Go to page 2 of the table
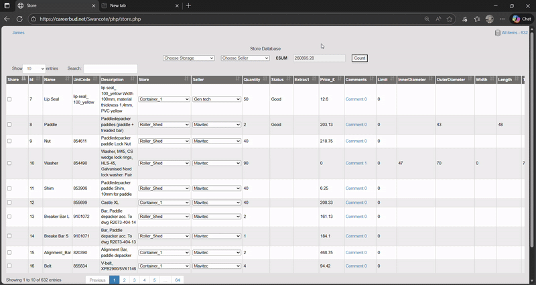The width and height of the screenshot is (536, 285). [x=124, y=280]
